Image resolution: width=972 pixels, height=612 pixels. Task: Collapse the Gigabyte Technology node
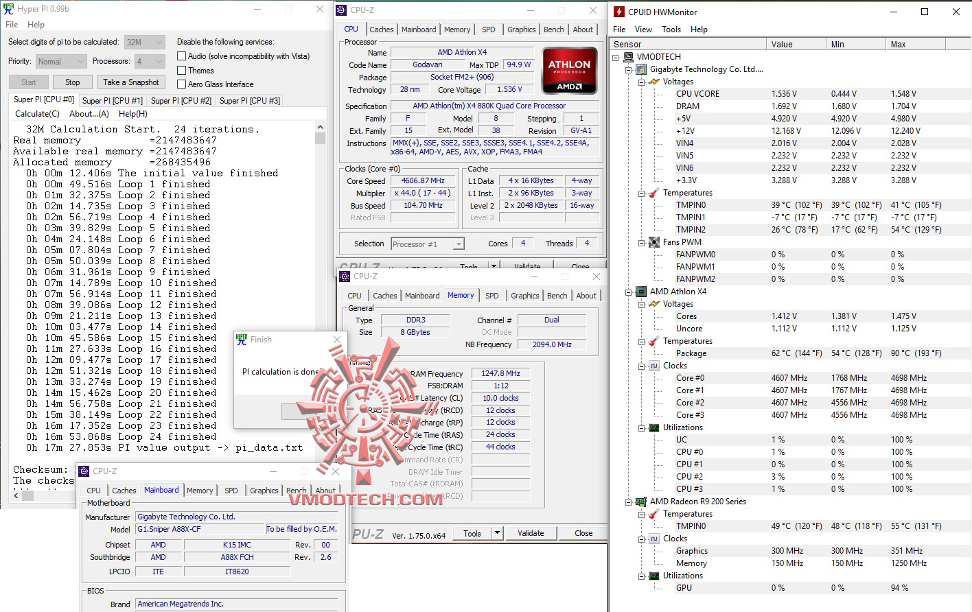point(629,69)
